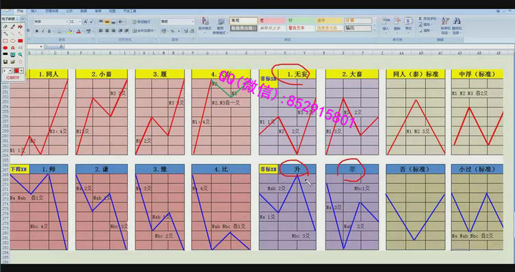
Task: Apply the green Good cell style
Action: coord(301,21)
